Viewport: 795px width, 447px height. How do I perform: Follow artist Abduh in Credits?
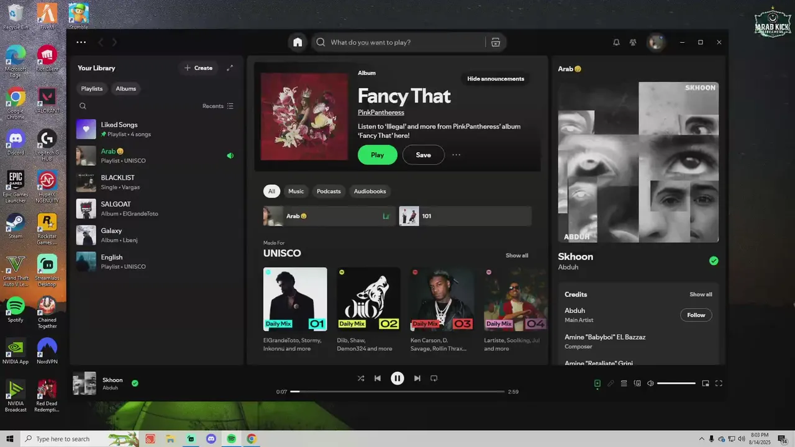[696, 315]
